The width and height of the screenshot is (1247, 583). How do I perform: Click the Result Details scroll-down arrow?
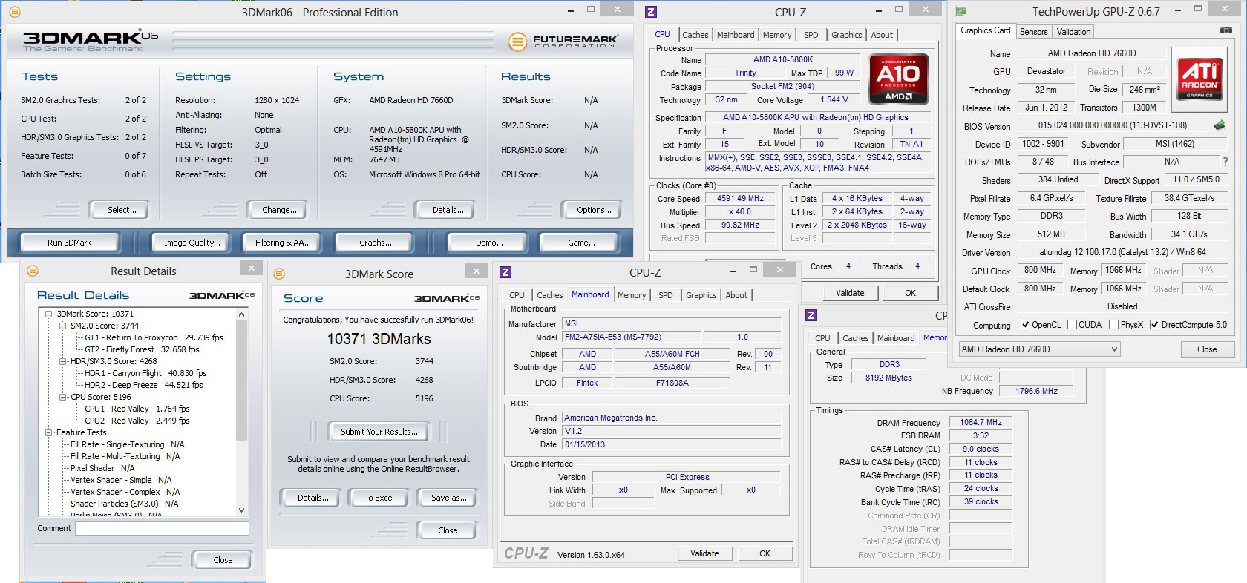click(x=241, y=510)
